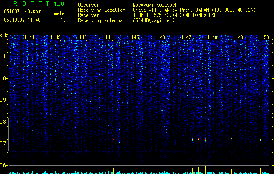Click the kHz axis unit label
Image resolution: width=274 pixels, height=174 pixels.
(x=4, y=35)
